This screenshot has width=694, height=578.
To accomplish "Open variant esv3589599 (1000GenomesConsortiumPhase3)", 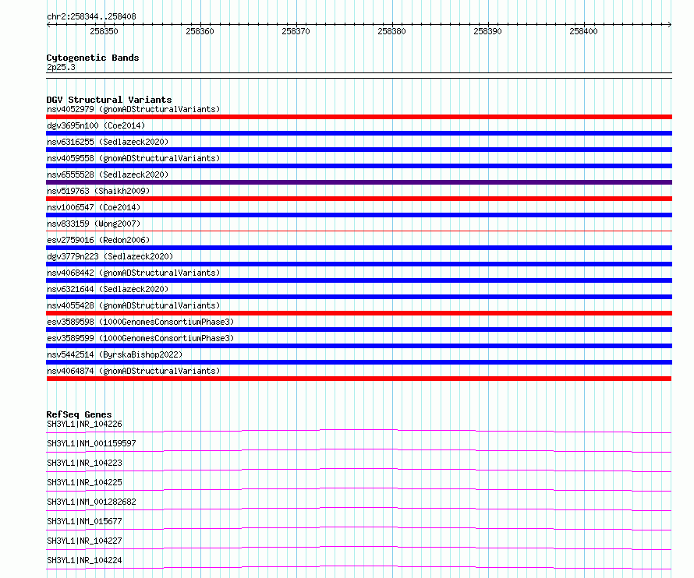I will pyautogui.click(x=140, y=338).
